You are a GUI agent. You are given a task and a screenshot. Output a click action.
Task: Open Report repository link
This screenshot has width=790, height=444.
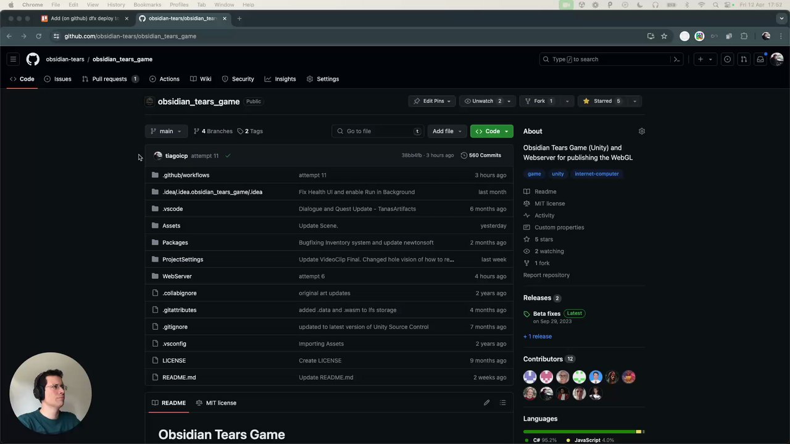[x=546, y=275]
